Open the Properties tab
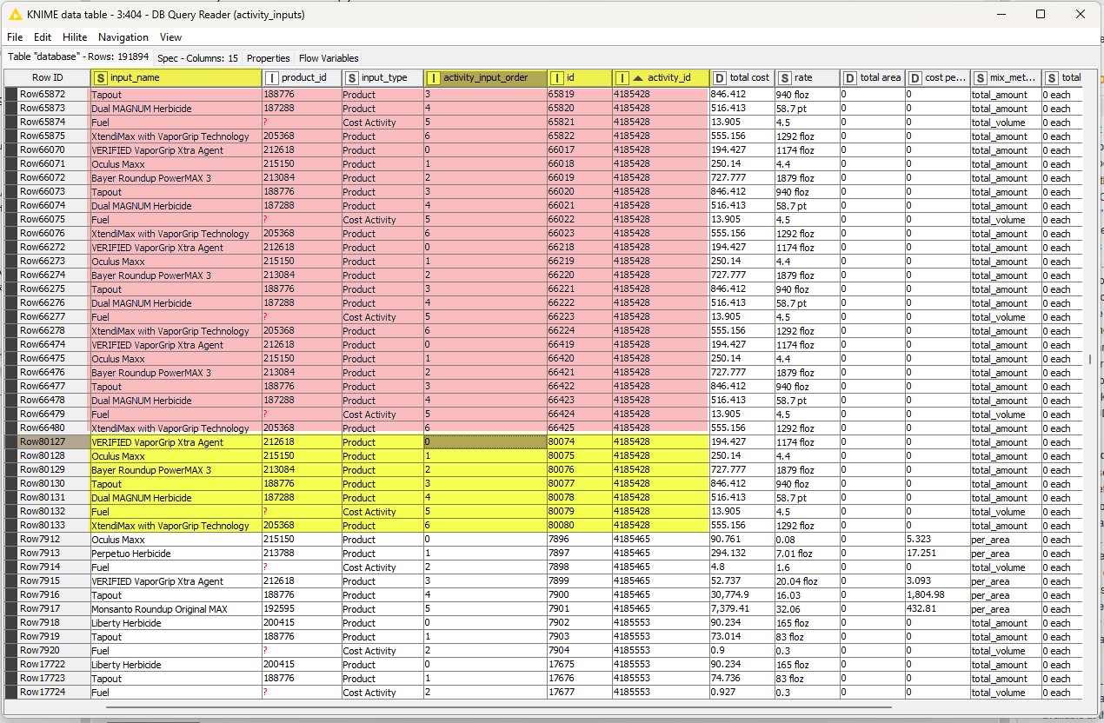The image size is (1104, 723). pyautogui.click(x=269, y=58)
